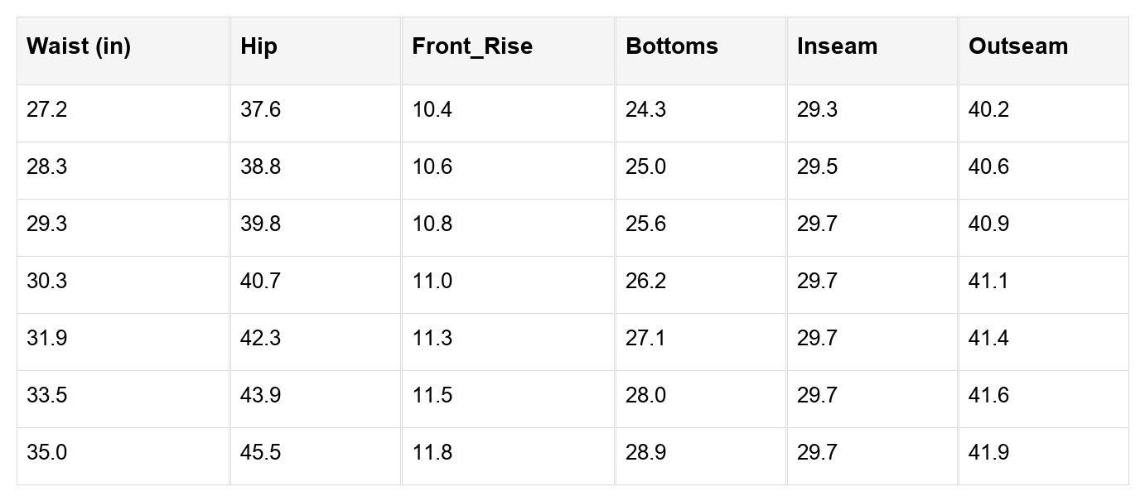Select the Hip column header
The image size is (1145, 501).
click(258, 46)
